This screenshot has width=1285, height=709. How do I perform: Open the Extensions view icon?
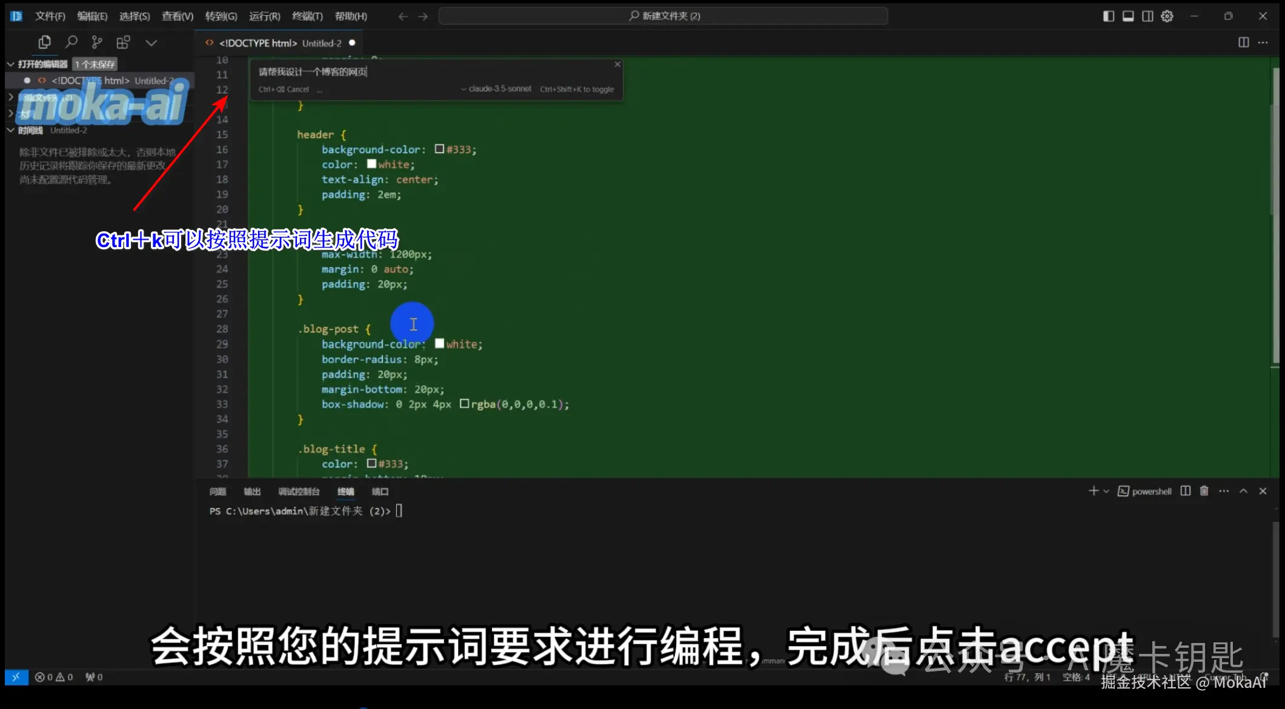(123, 42)
